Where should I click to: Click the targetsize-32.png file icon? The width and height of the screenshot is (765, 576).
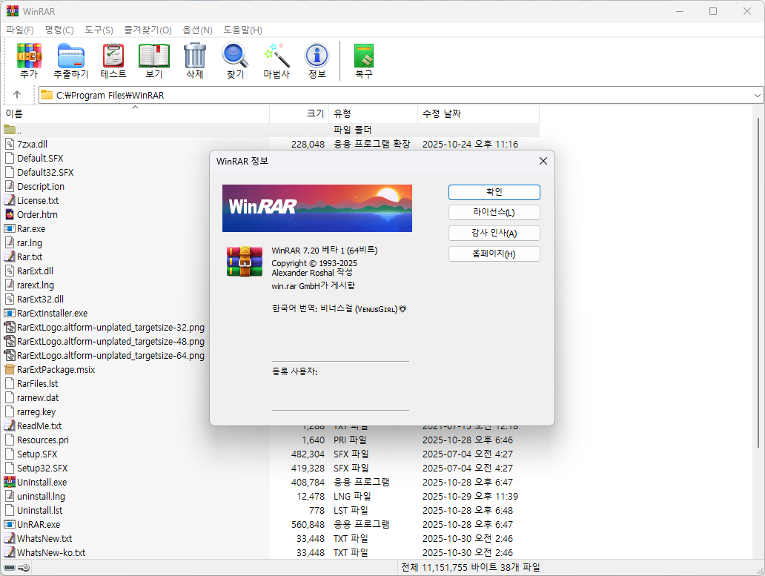click(x=10, y=327)
